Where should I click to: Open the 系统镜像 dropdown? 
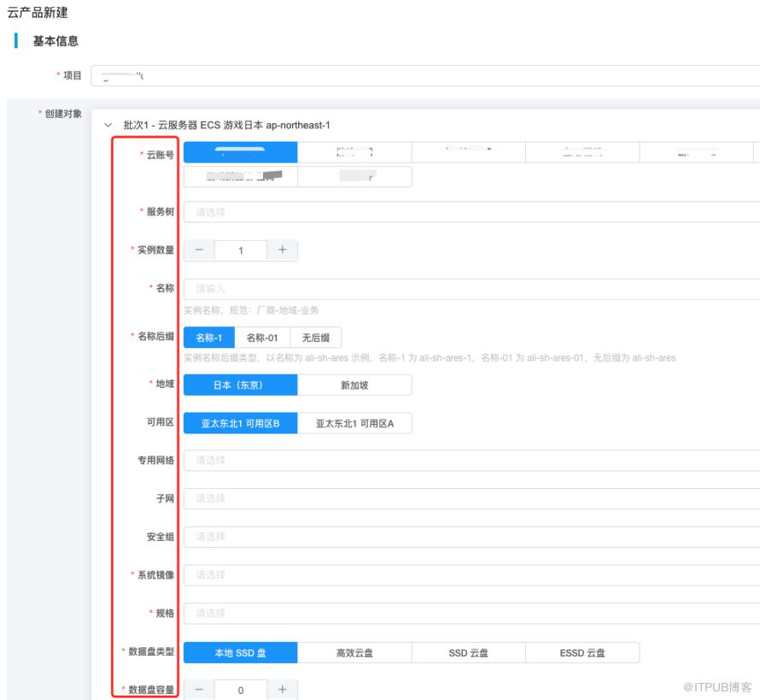[470, 575]
